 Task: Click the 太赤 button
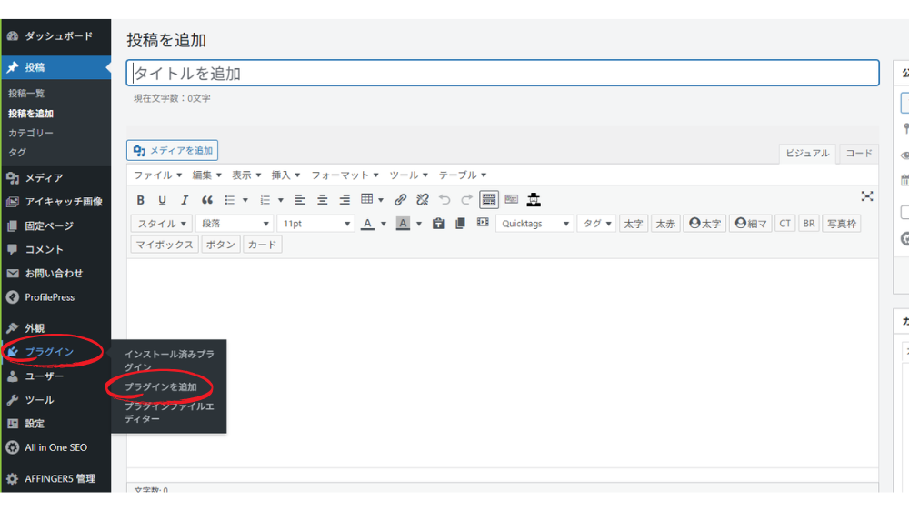pos(665,224)
